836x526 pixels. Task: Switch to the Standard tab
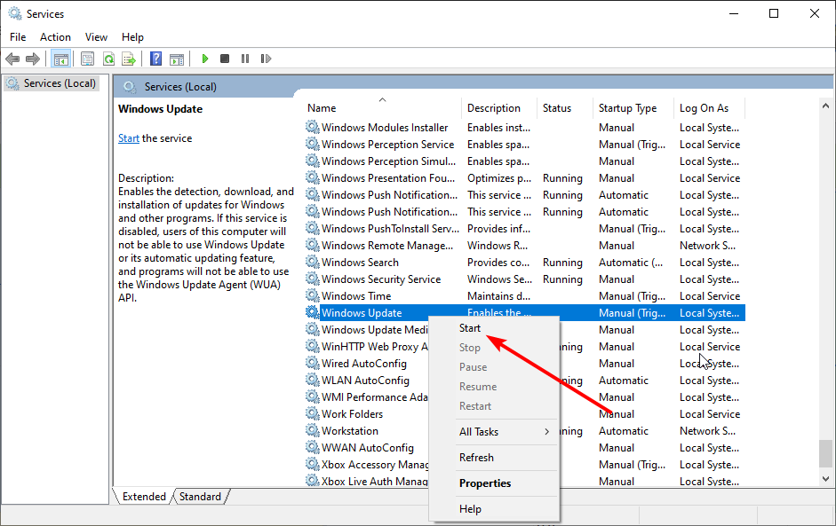click(x=201, y=496)
